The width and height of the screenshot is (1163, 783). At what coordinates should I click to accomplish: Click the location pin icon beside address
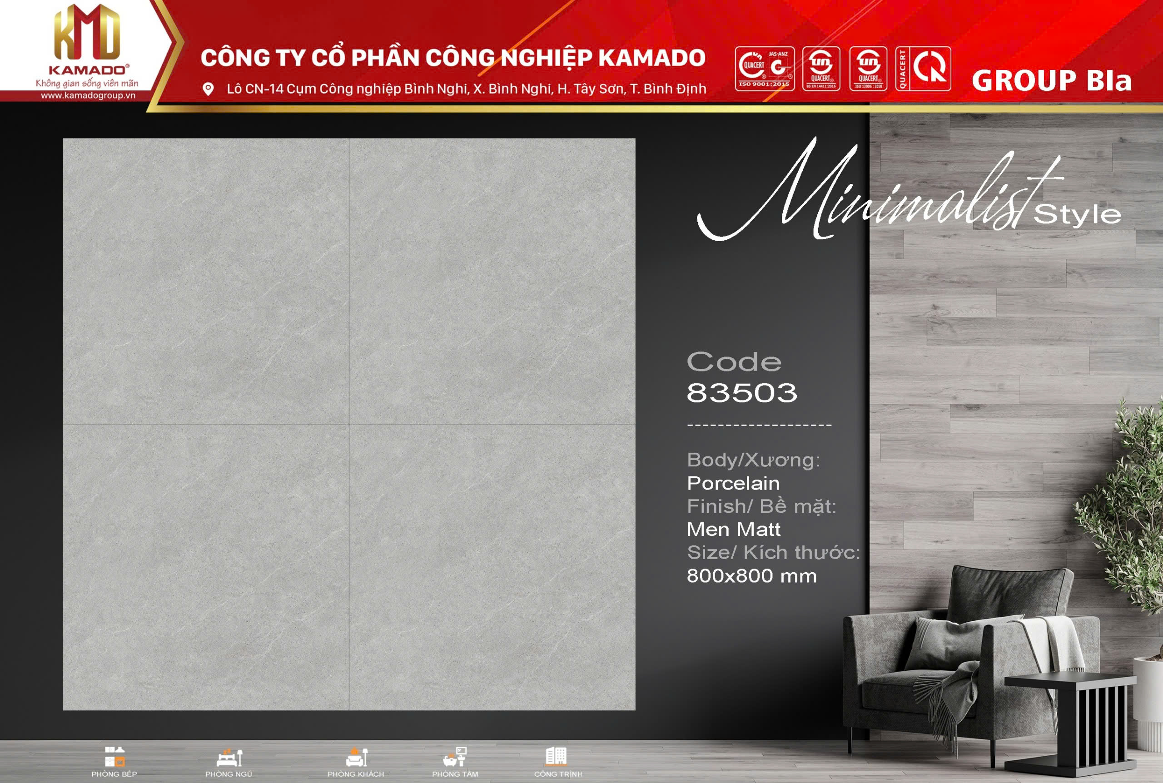[x=208, y=89]
